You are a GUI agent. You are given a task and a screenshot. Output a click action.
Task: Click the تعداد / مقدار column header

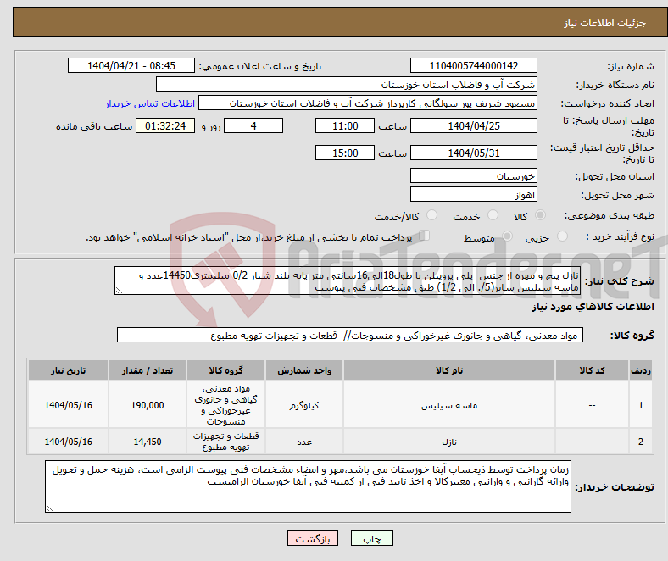(148, 370)
